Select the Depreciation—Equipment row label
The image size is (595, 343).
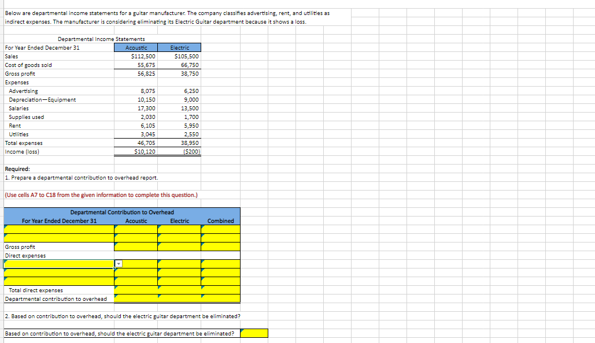pos(42,100)
